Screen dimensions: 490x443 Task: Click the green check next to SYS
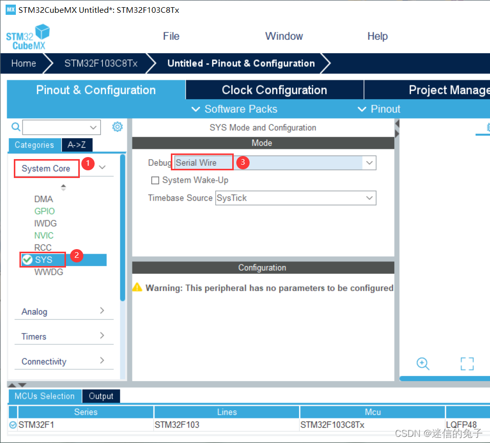[x=27, y=259]
